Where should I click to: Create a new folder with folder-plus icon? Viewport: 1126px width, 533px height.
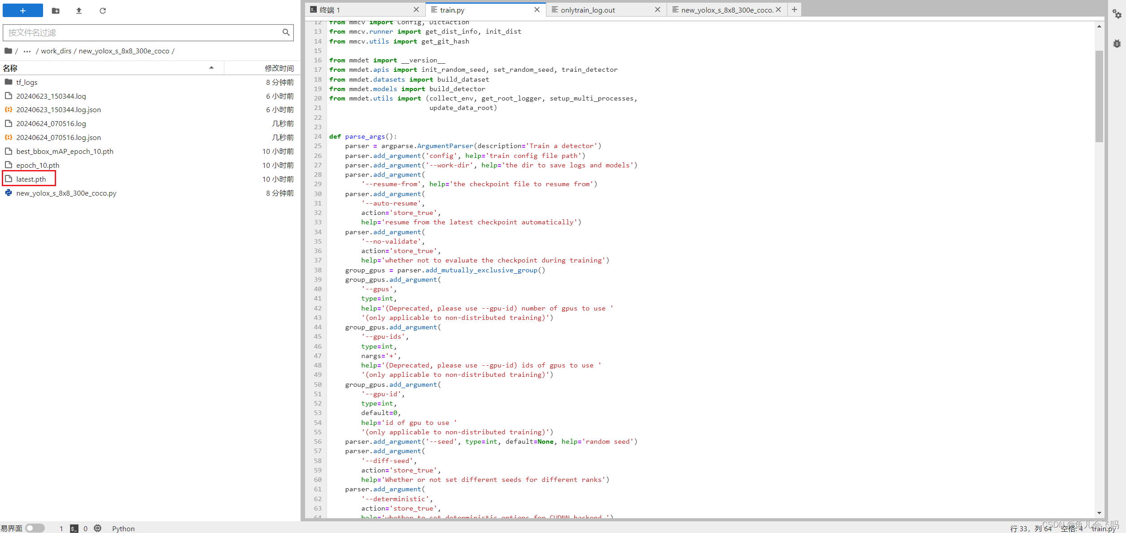tap(56, 10)
